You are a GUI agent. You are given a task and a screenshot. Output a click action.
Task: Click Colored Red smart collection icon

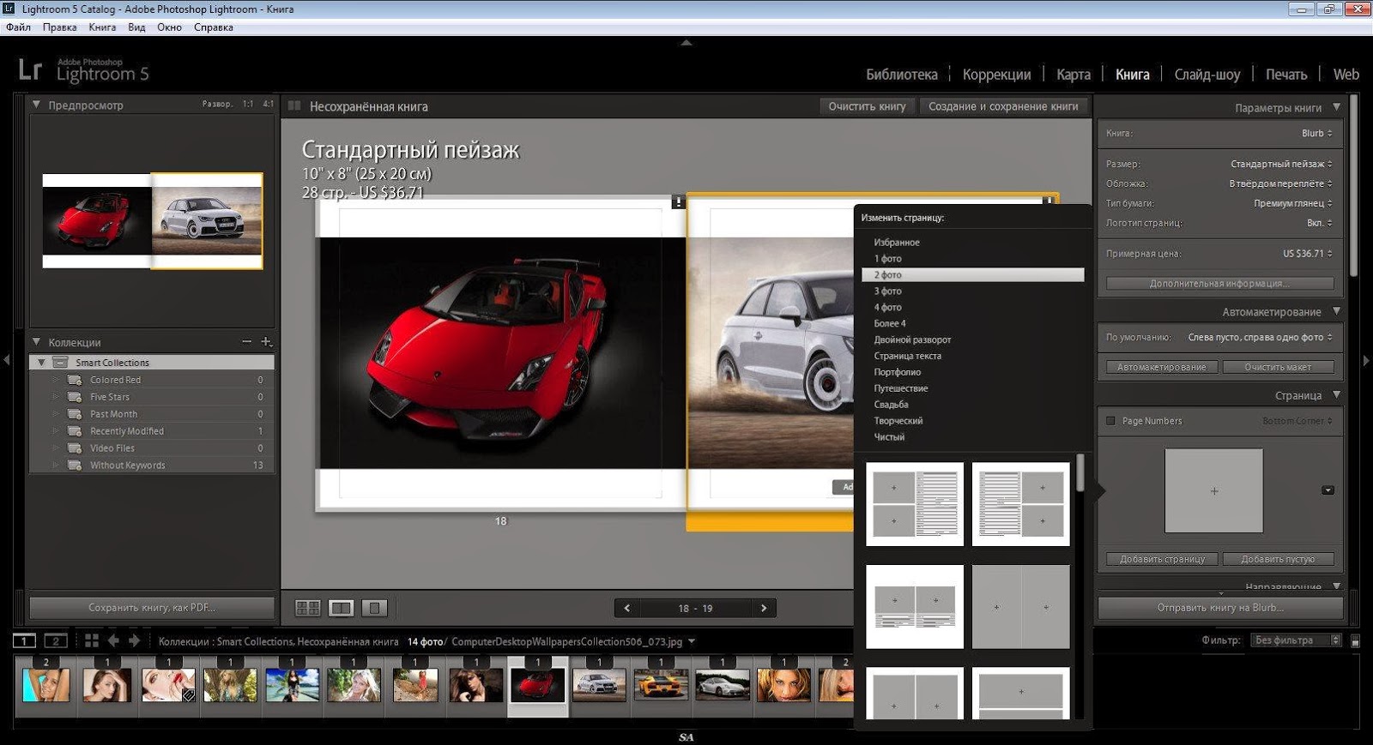tap(76, 380)
